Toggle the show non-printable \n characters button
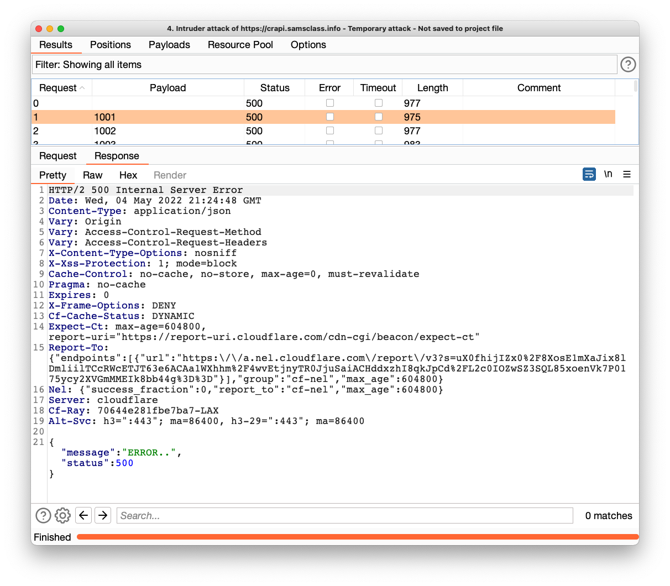 click(608, 174)
